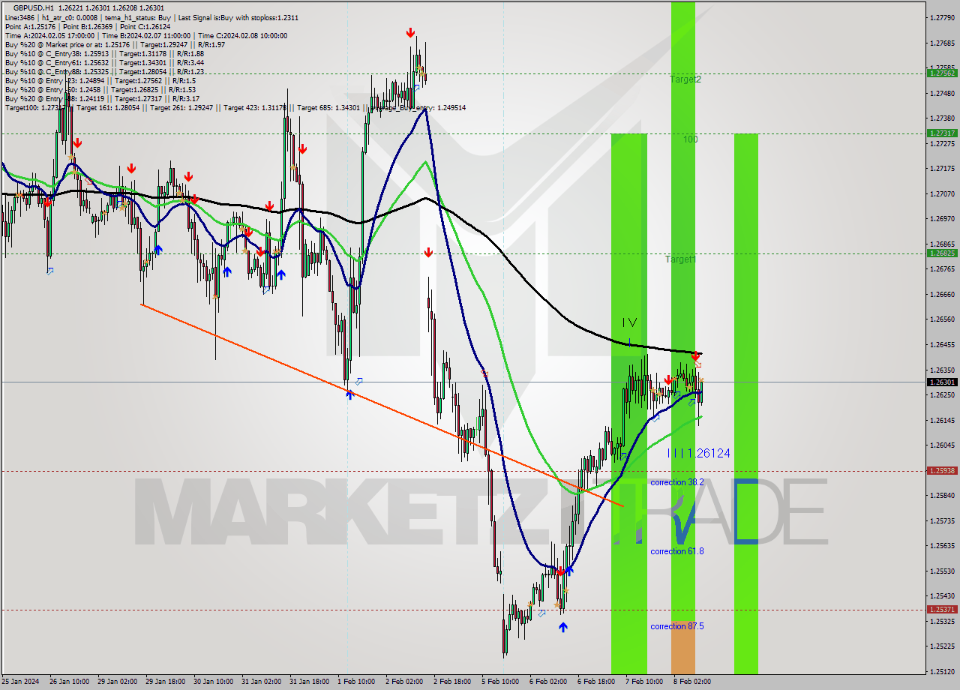Select the 'I V' wave label
The width and height of the screenshot is (960, 690).
click(x=629, y=322)
